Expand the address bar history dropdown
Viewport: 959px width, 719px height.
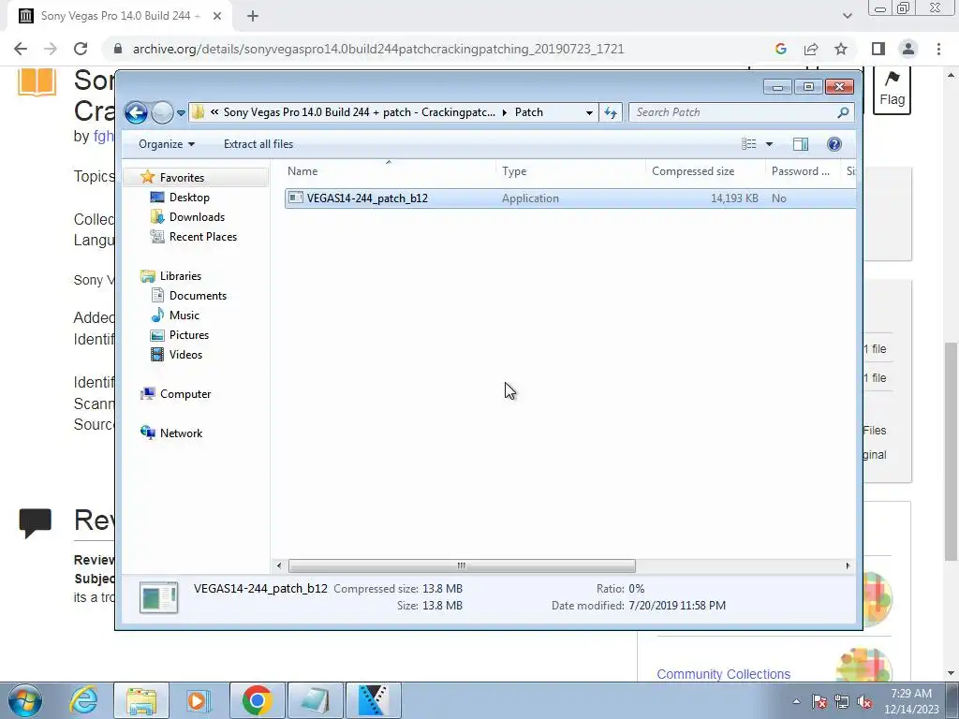[x=589, y=112]
